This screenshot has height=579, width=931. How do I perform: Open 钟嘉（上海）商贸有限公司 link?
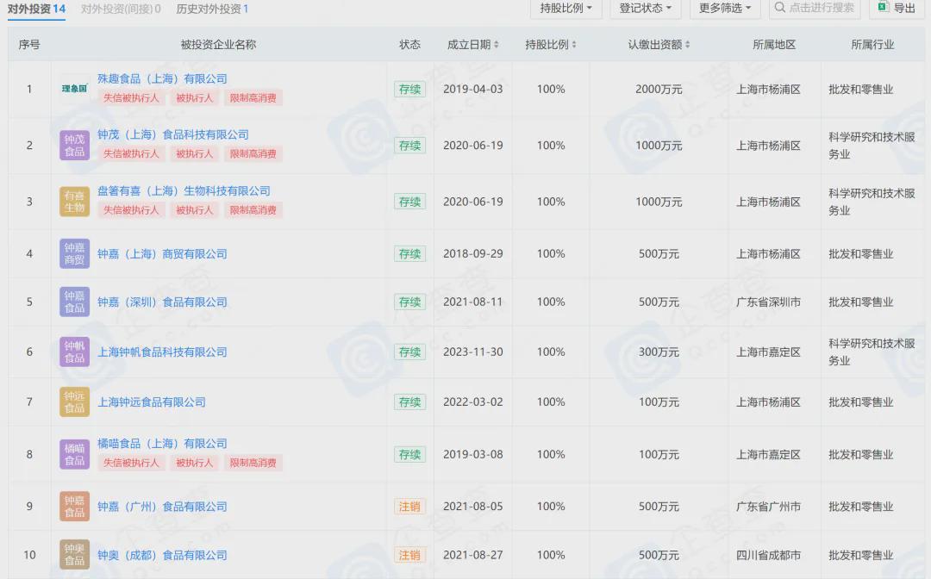[162, 254]
